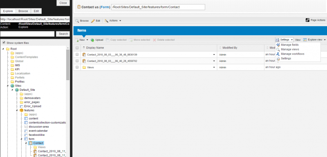This screenshot has height=157, width=327.
Task: Sort by Modified By column header
Action: pyautogui.click(x=230, y=48)
